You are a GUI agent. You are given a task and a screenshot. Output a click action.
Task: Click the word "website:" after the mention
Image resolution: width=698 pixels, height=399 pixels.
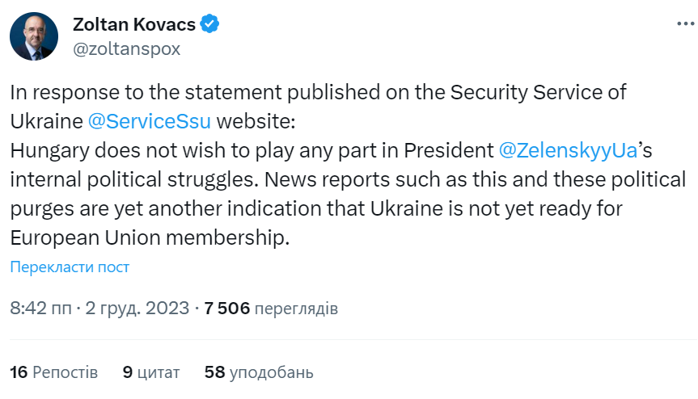pyautogui.click(x=259, y=121)
